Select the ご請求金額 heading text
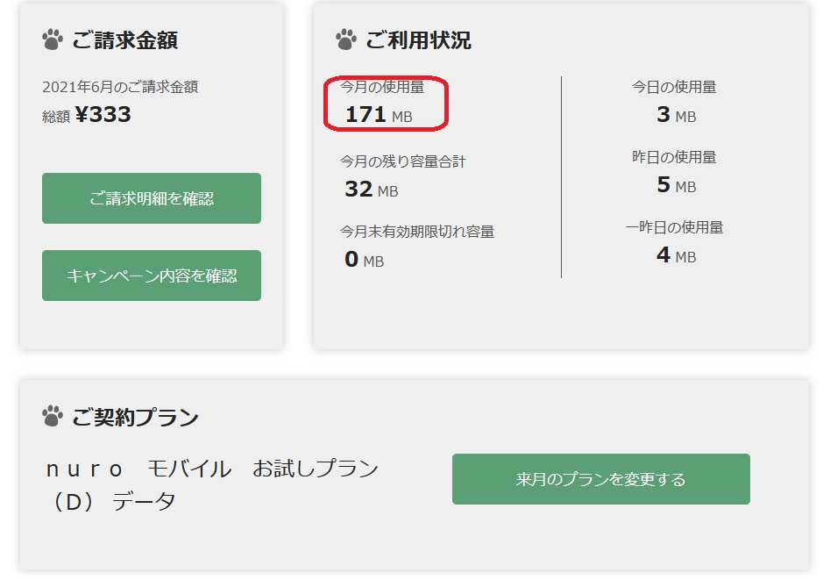This screenshot has width=823, height=580. (x=125, y=40)
